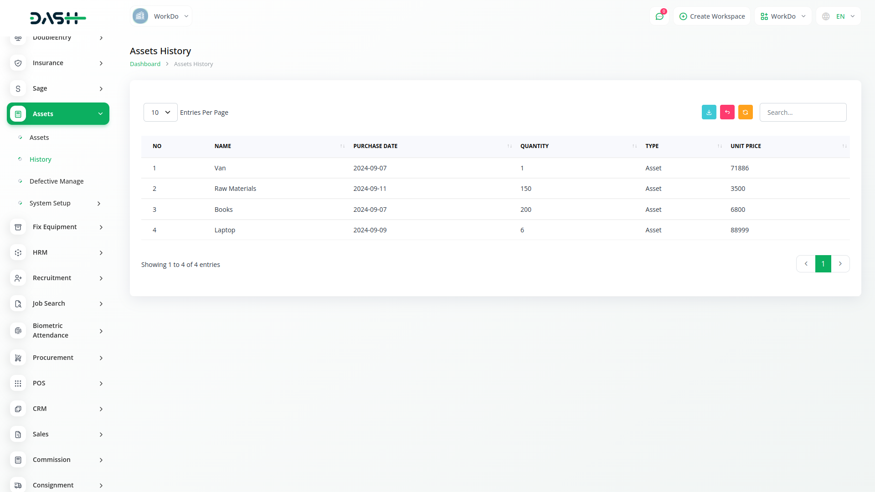875x492 pixels.
Task: Click the Procurement cart sidebar icon
Action: coord(18,358)
